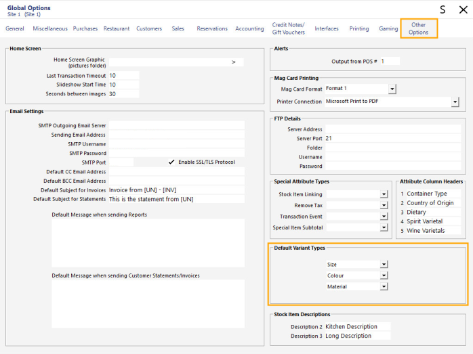This screenshot has height=354, width=473.
Task: Edit the Output from POS # field
Action: coord(390,61)
